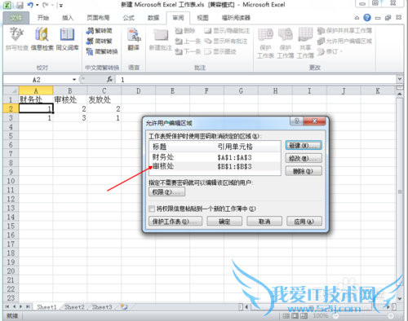This screenshot has width=408, height=321.
Task: Toggle 显示/隐藏批注
Action: [227, 31]
